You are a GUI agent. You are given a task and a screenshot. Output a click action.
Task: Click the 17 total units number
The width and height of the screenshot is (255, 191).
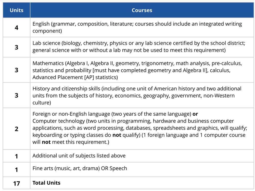(x=16, y=183)
